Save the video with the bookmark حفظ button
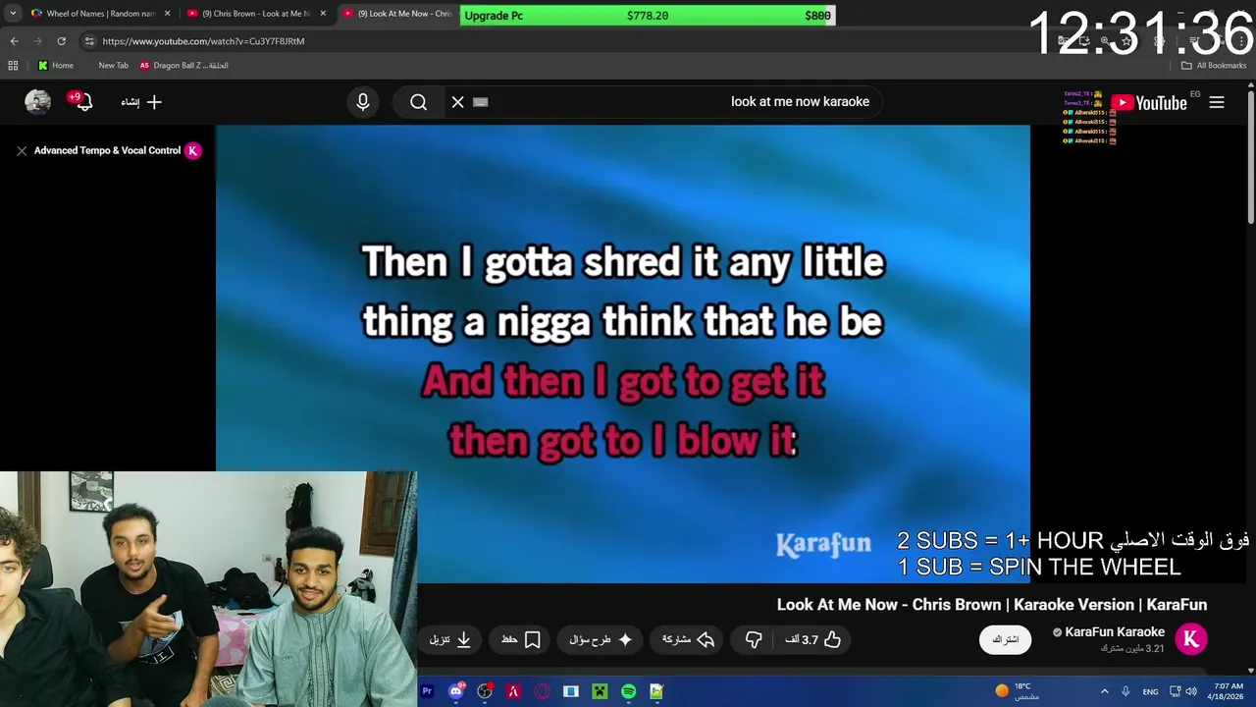1256x707 pixels. [521, 640]
